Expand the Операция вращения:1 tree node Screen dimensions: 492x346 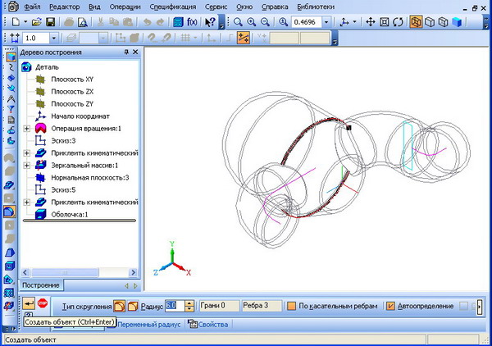(27, 129)
